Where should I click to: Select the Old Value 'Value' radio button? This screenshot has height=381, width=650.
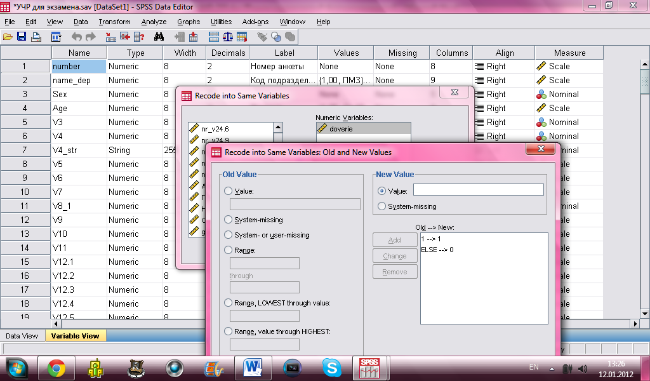click(x=228, y=191)
